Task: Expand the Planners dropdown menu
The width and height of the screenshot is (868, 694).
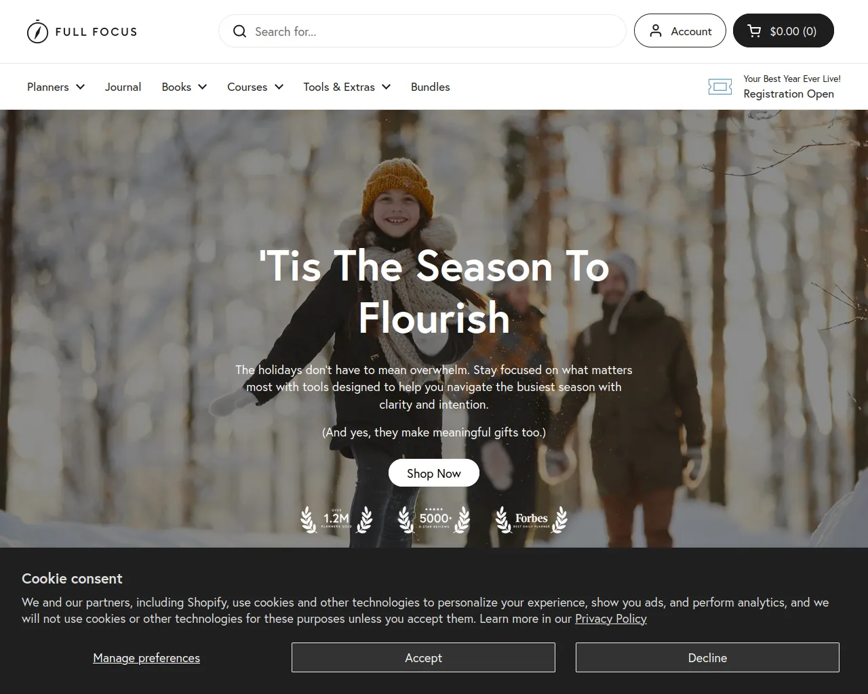Action: pyautogui.click(x=56, y=87)
